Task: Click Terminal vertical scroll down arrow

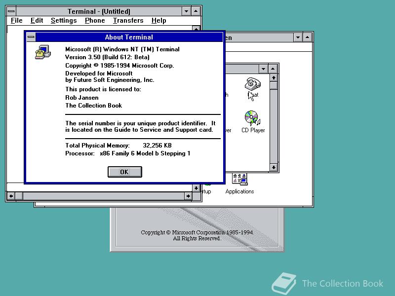Action: coord(196,188)
